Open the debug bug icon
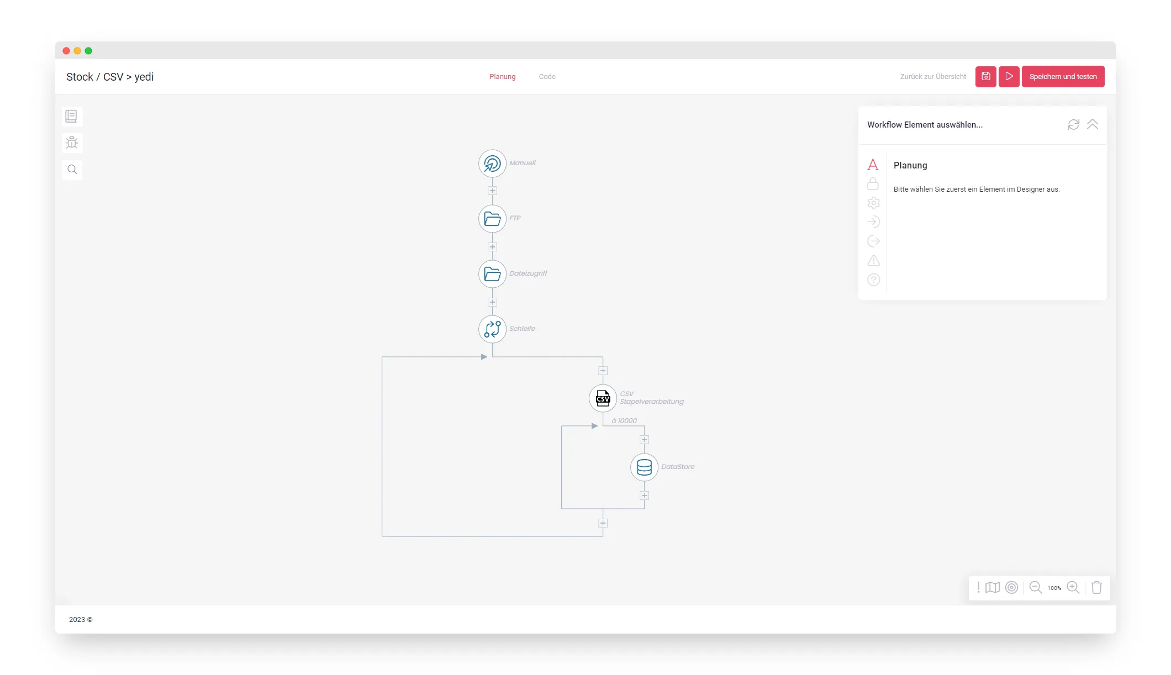1171x675 pixels. tap(72, 143)
